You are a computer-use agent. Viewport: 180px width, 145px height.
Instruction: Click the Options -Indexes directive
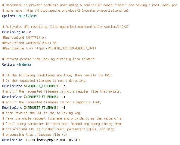pos(17,64)
